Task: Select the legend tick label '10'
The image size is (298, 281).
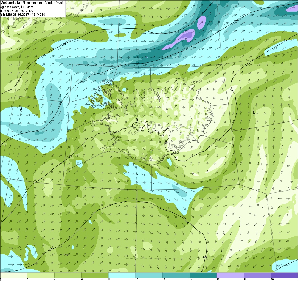Action: [x=137, y=279]
